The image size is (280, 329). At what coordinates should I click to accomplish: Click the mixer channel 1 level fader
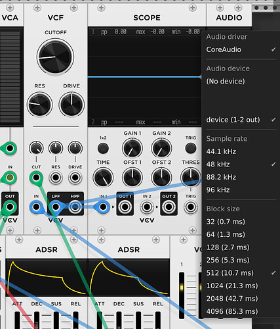pyautogui.click(x=182, y=295)
